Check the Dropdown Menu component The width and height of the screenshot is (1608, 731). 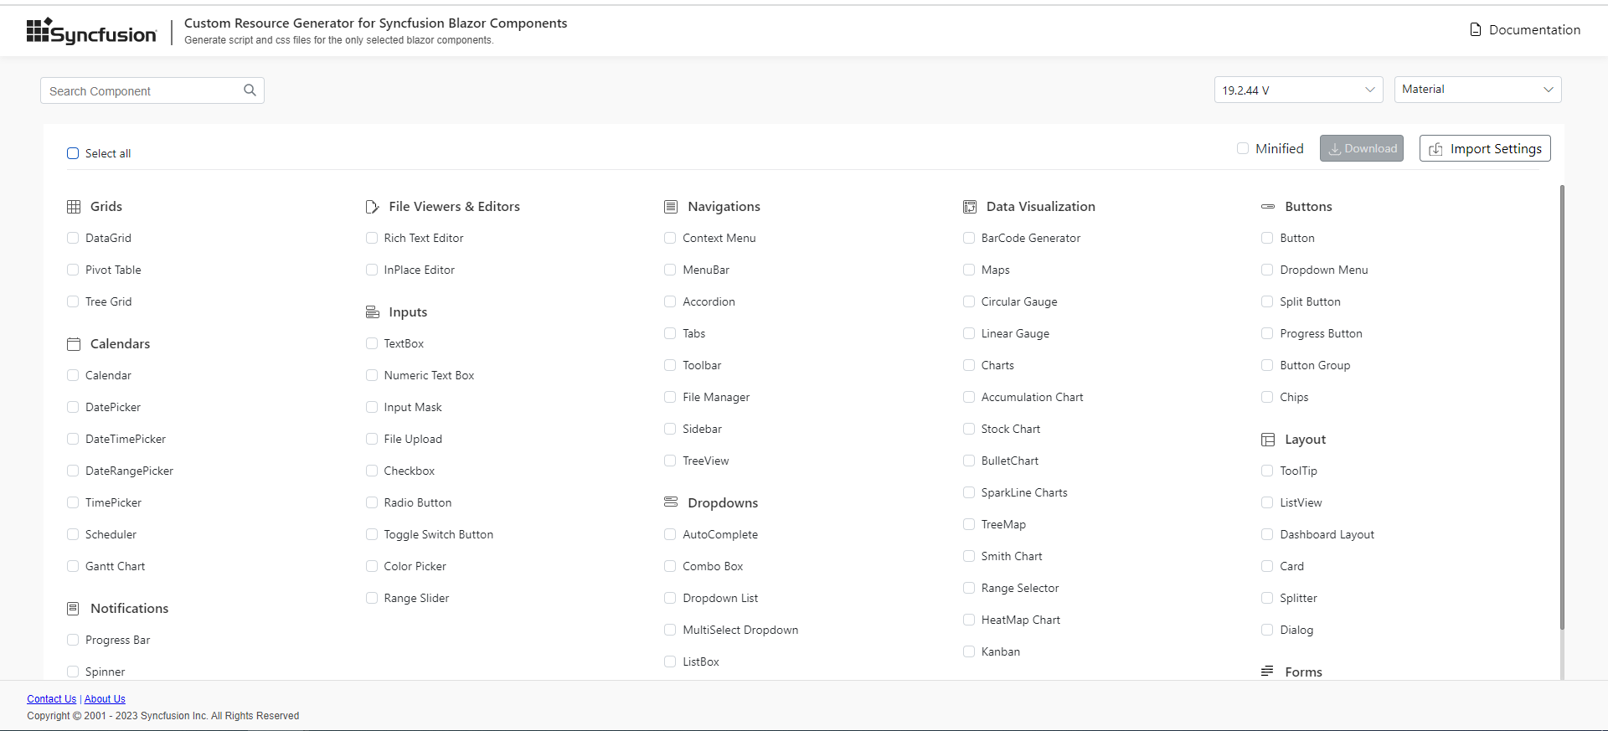(x=1267, y=270)
